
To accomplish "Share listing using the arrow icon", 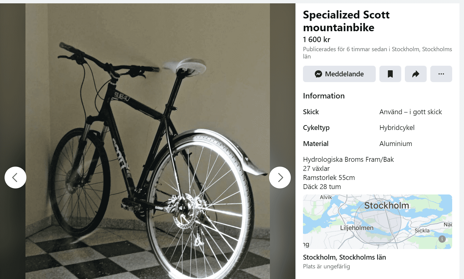I will [415, 74].
